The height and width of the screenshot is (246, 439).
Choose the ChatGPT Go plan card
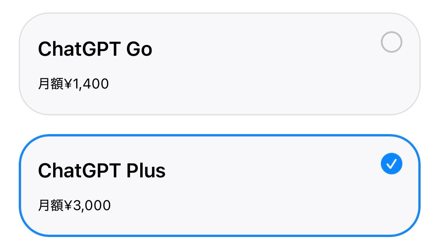219,64
